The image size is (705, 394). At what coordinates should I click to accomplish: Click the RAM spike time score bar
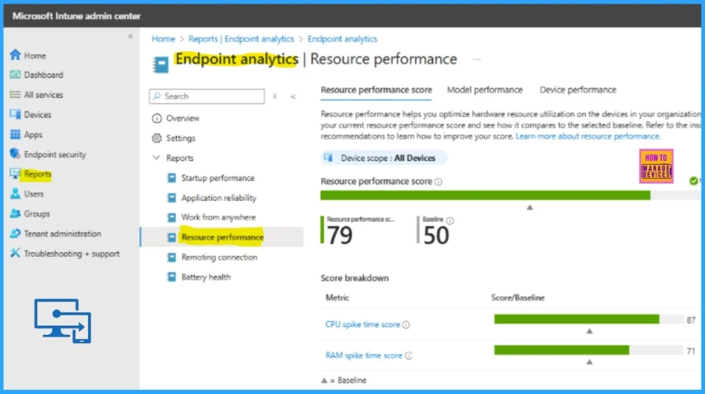pyautogui.click(x=589, y=351)
